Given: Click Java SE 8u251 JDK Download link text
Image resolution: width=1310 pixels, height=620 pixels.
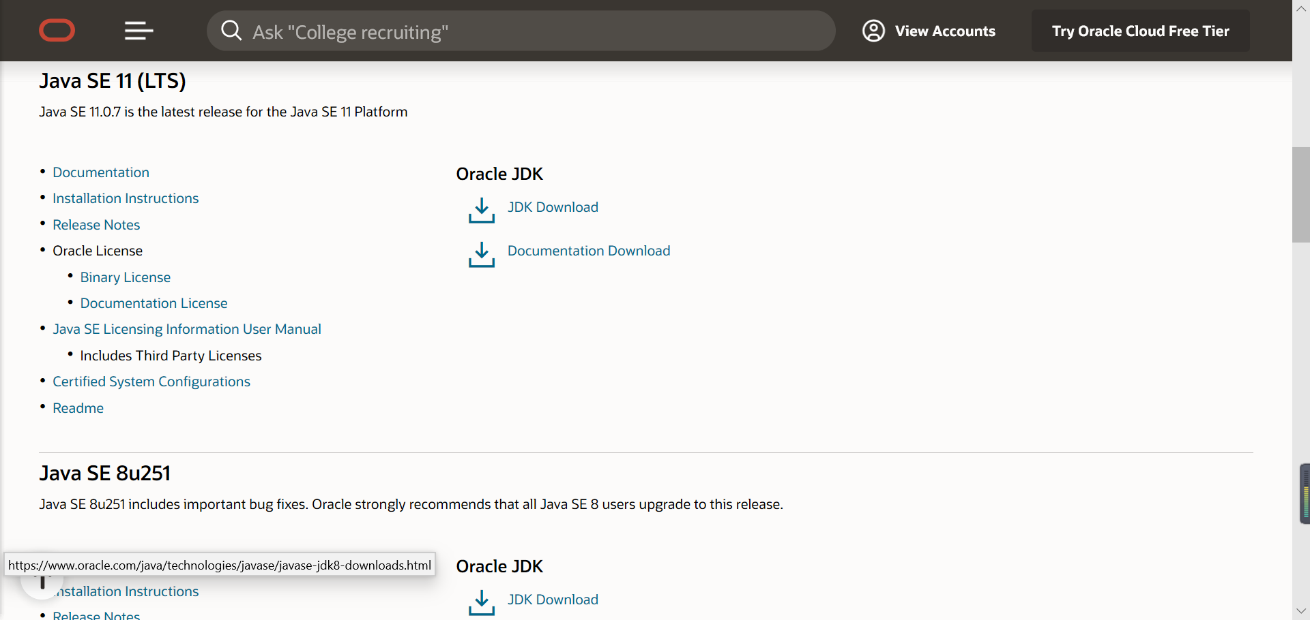Looking at the screenshot, I should (x=553, y=600).
